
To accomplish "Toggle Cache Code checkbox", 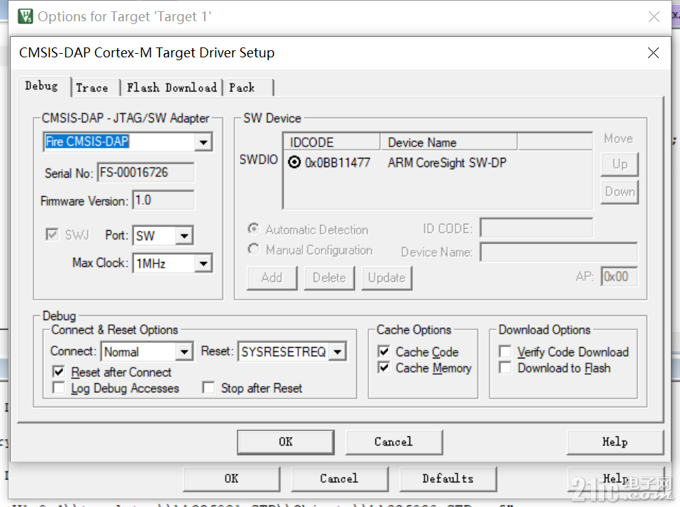I will [x=384, y=351].
